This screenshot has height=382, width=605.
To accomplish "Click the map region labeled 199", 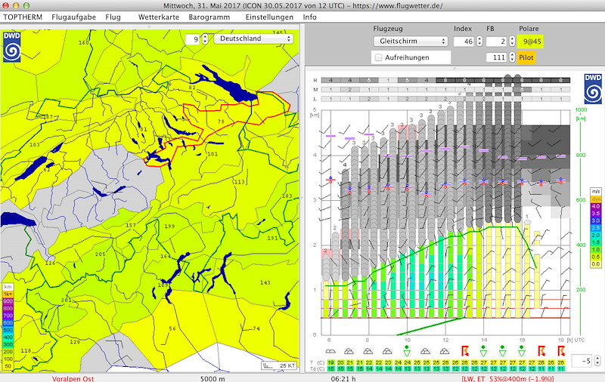I will 169,226.
